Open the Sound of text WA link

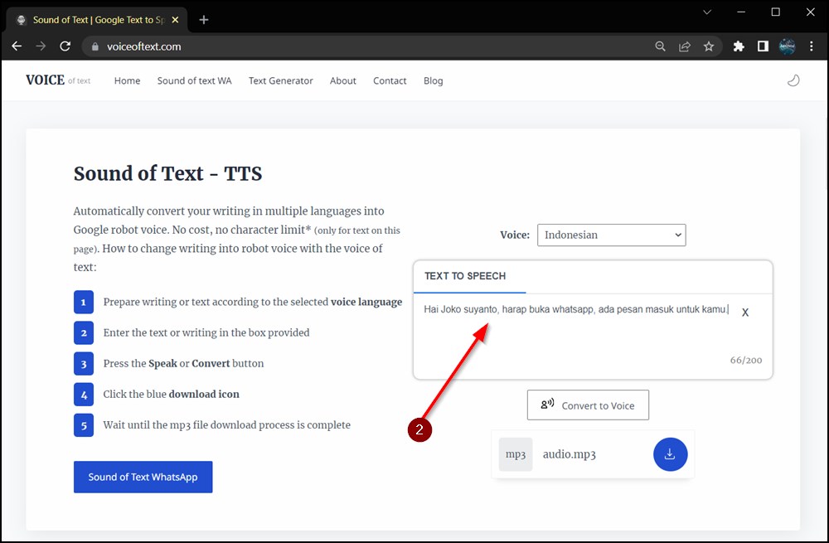[194, 80]
